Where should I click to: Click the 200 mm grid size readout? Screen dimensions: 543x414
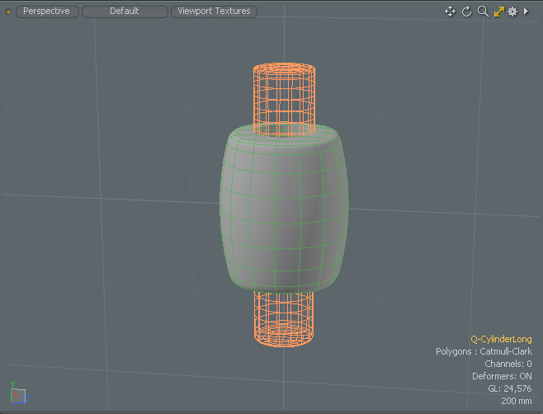point(516,401)
